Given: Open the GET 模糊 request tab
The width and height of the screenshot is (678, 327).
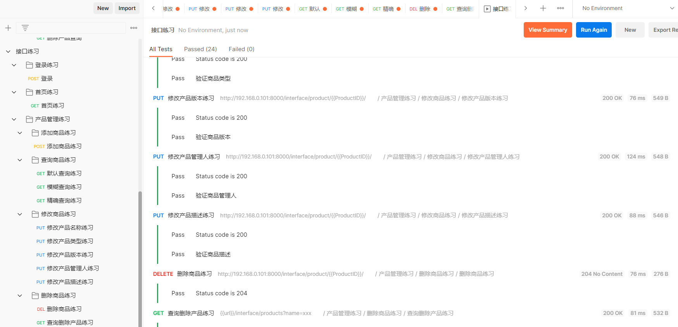Looking at the screenshot, I should click(x=350, y=9).
